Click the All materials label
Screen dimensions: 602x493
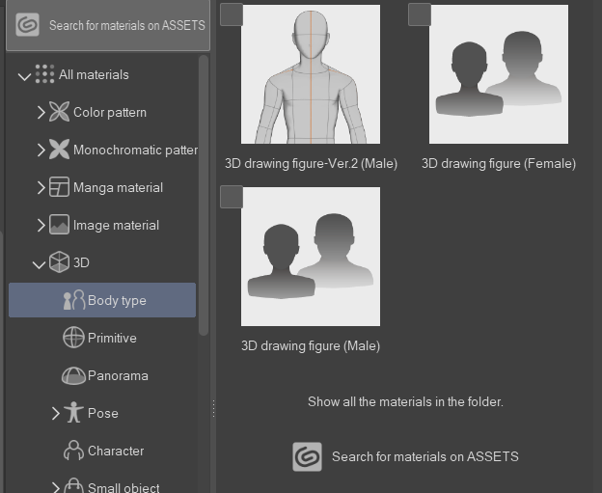click(94, 74)
